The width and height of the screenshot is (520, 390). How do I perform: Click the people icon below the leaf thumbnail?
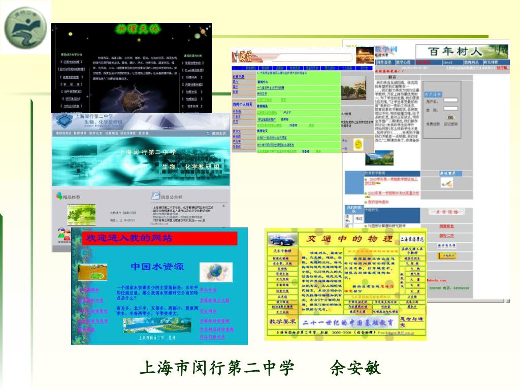point(63,235)
